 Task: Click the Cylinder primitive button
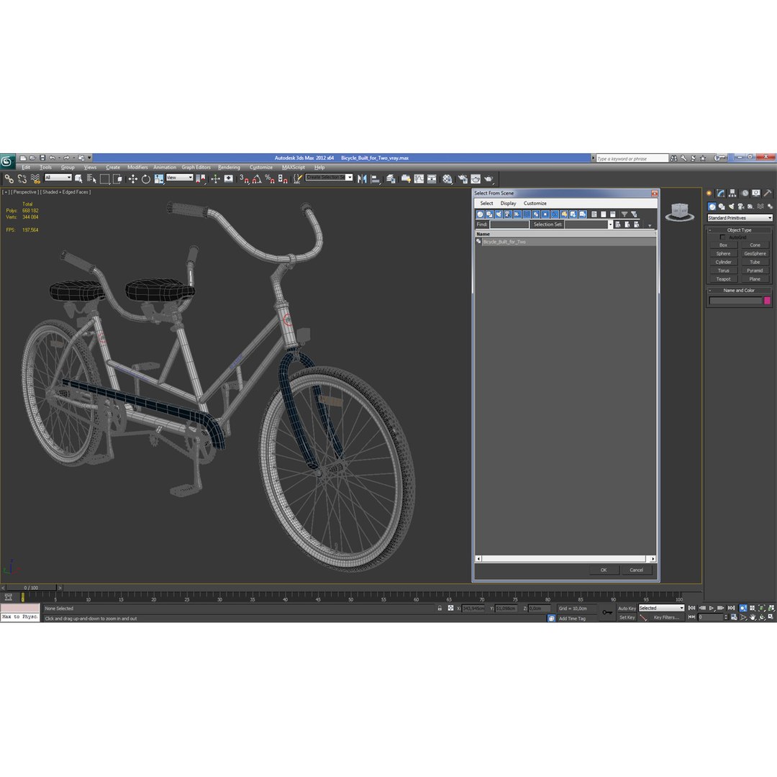coord(723,262)
